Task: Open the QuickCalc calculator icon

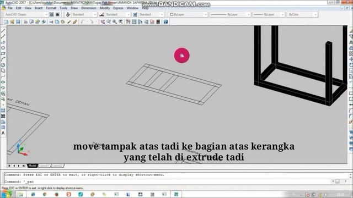Action: tap(158, 22)
